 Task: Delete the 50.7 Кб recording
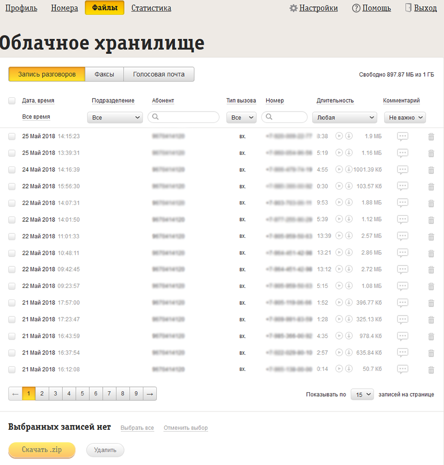pos(431,370)
